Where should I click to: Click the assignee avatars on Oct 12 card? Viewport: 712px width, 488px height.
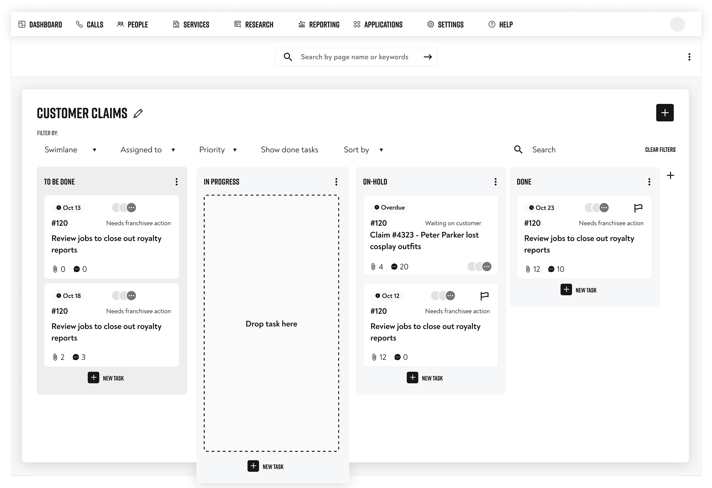tap(443, 296)
